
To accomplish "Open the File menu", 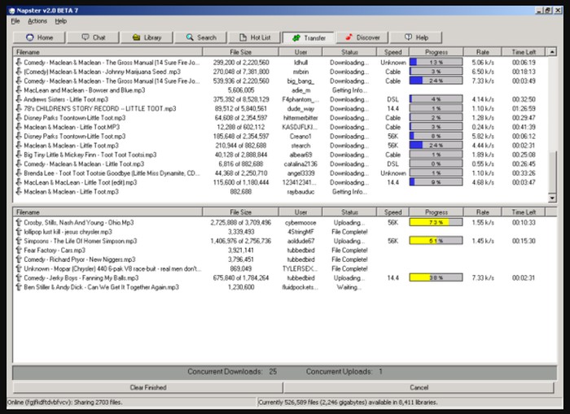I will click(15, 21).
